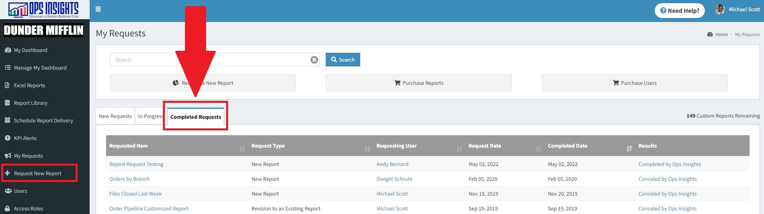Click the Schedule Report Delivery calendar icon
Viewport: 764px width, 214px height.
click(7, 120)
